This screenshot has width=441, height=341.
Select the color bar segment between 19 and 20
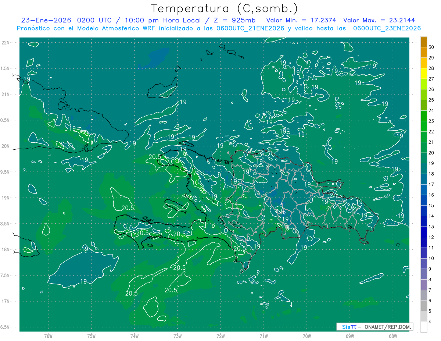(424, 158)
